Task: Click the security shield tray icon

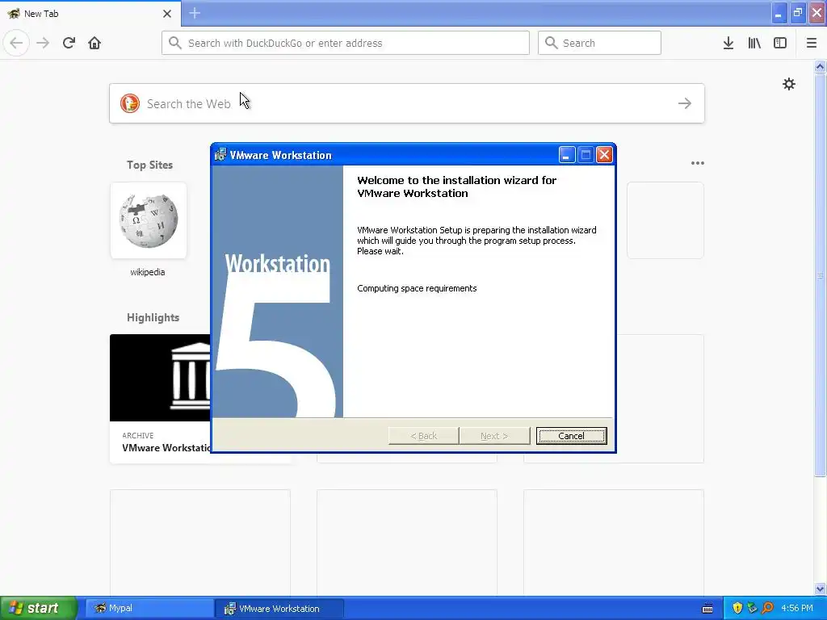Action: [x=737, y=608]
